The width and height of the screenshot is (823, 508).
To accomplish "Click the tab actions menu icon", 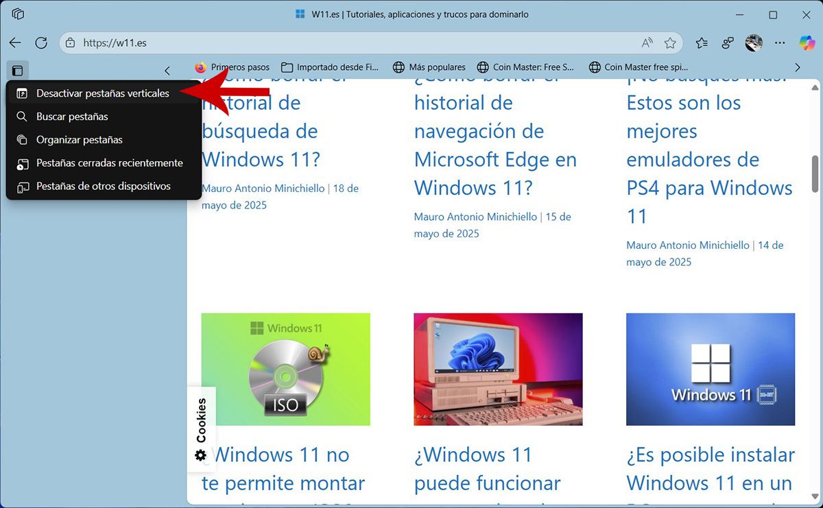I will coord(18,70).
